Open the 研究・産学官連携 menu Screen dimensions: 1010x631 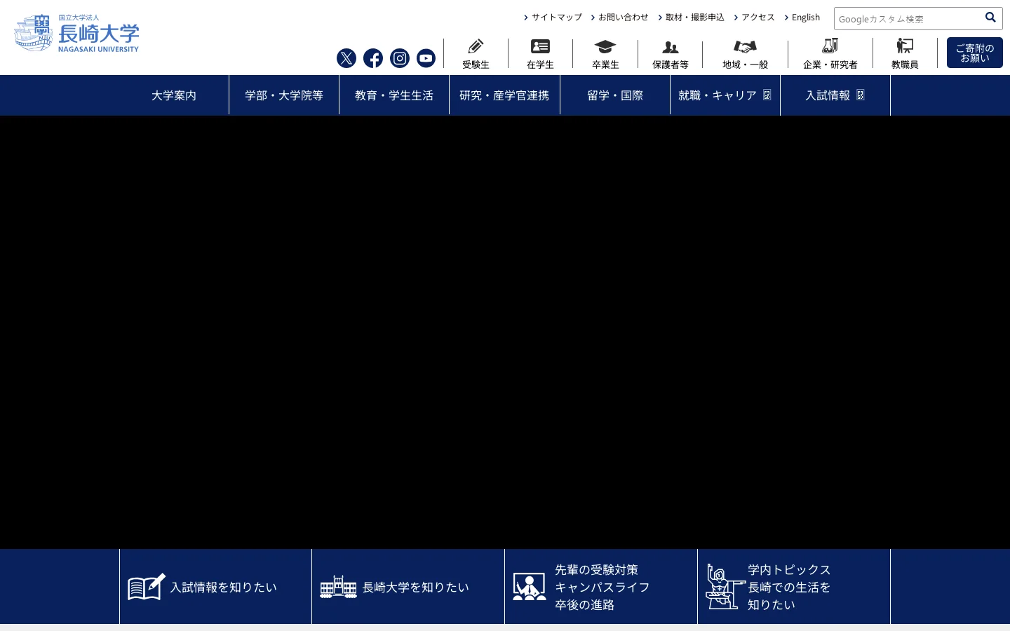(504, 95)
